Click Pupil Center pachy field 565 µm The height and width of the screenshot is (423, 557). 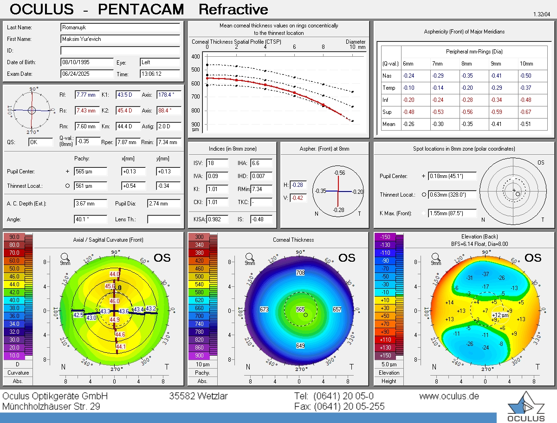tap(91, 172)
